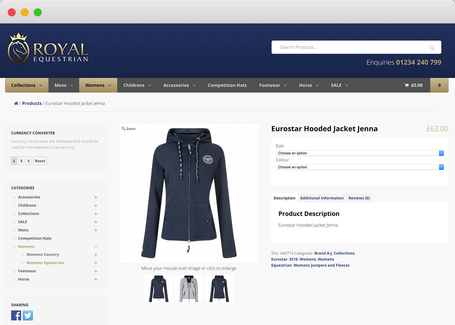Switch to Additional Information tab
Image resolution: width=455 pixels, height=325 pixels.
pos(322,198)
